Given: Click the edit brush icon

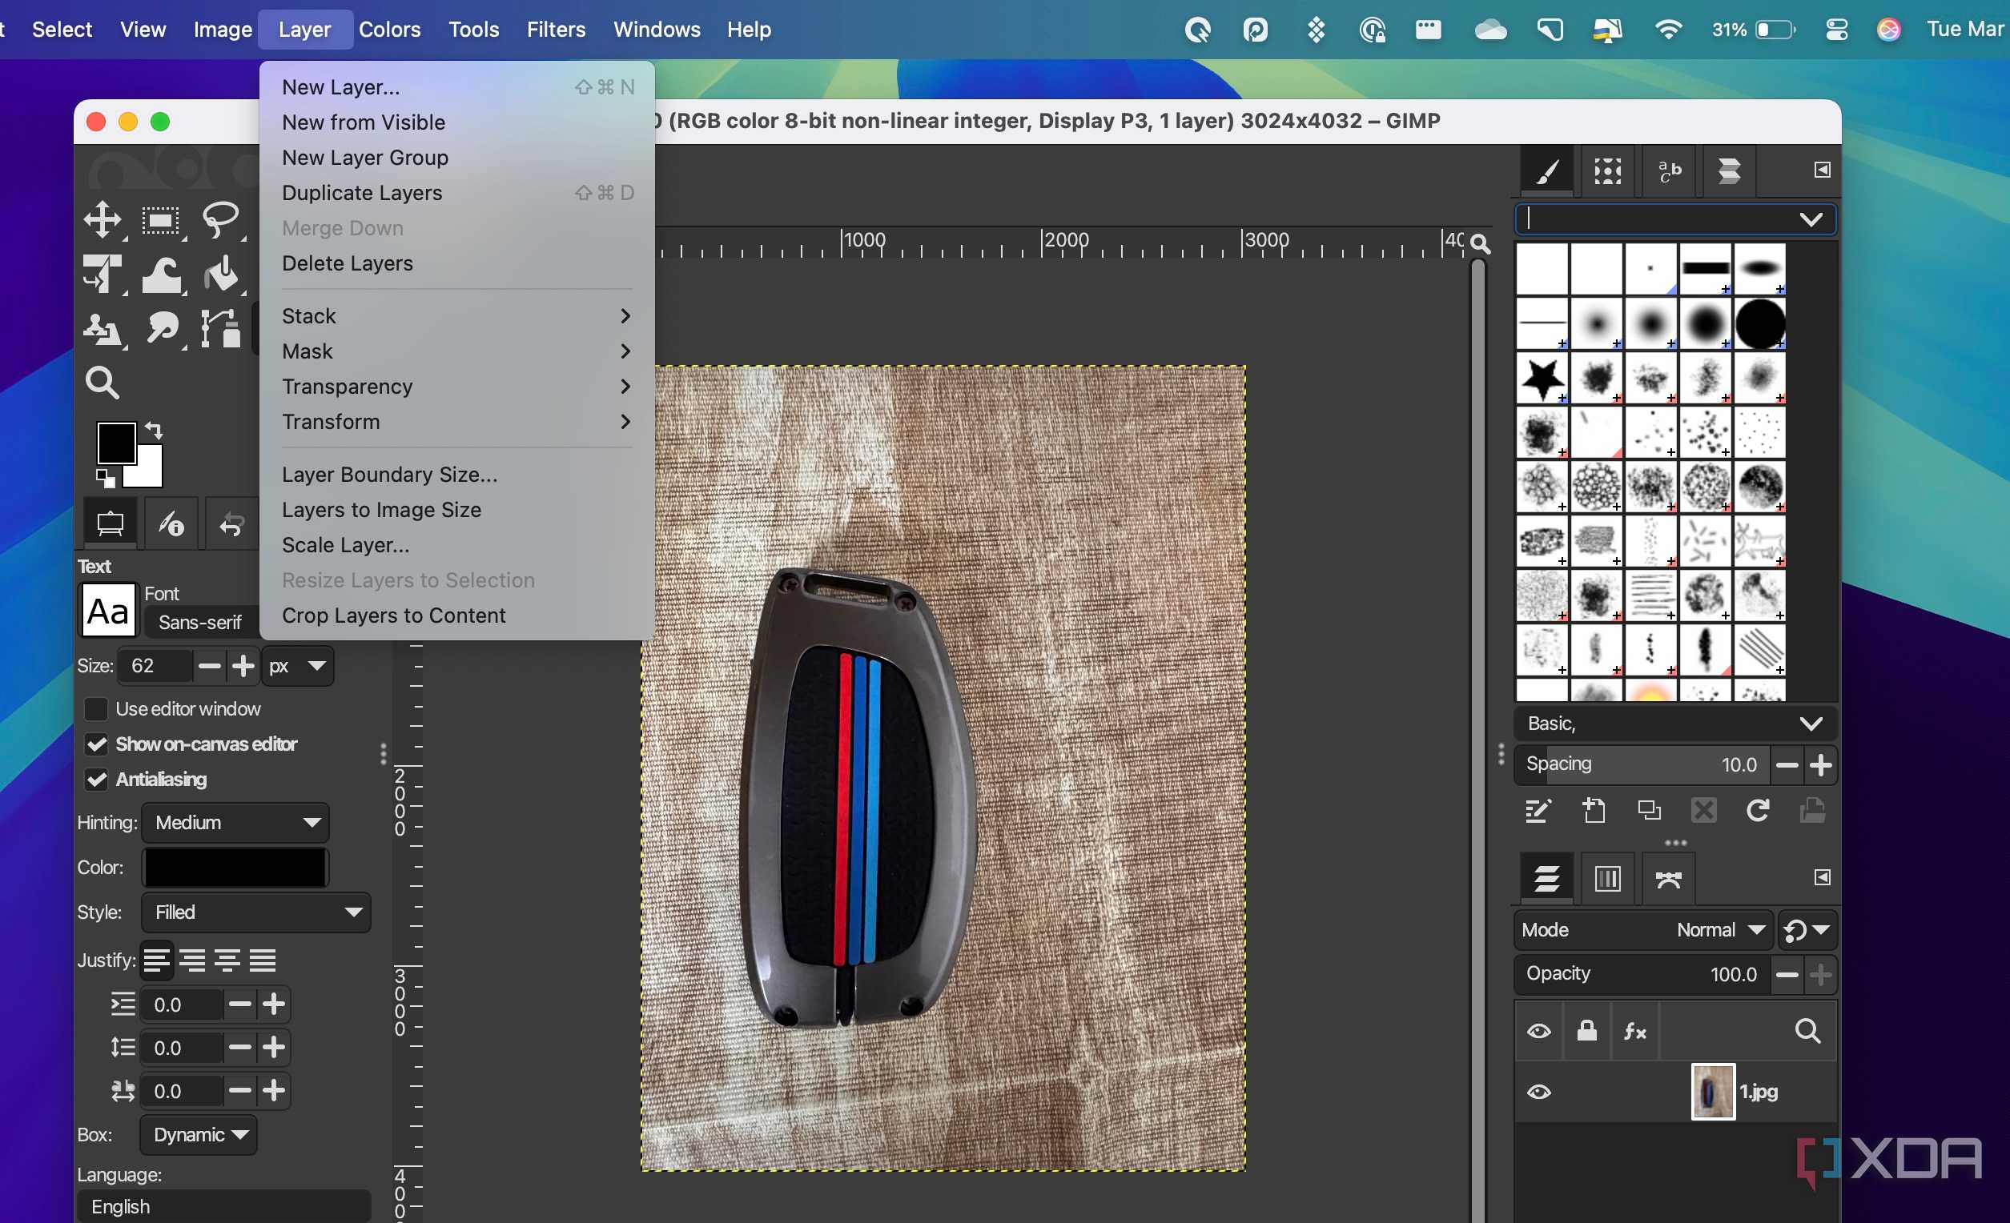Looking at the screenshot, I should point(1538,811).
